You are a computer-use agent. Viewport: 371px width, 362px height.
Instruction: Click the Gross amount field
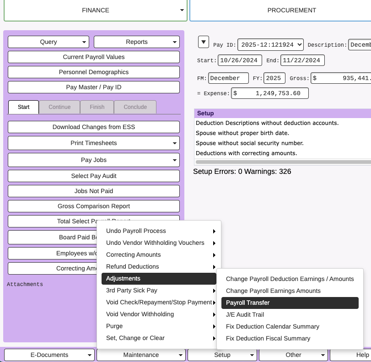(x=341, y=78)
